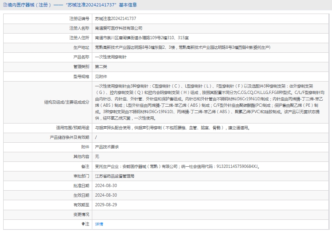Viewport: 332px width, 231px height.
Task: Click the 生产地址 production address value
Action: tap(182, 48)
